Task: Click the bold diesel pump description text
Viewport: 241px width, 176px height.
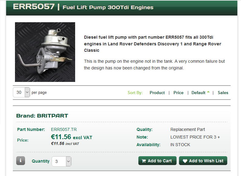Action: pyautogui.click(x=153, y=44)
